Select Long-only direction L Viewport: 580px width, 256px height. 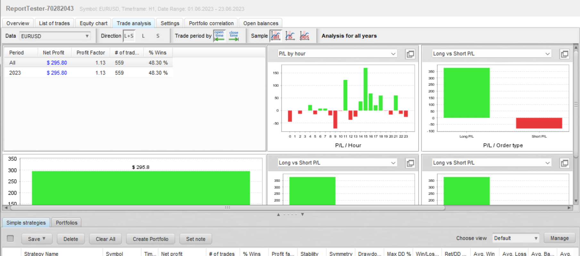[x=143, y=36]
